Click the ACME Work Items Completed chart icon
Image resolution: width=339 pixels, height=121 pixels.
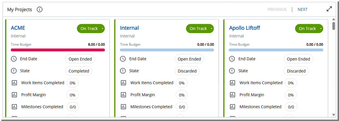tap(14, 83)
